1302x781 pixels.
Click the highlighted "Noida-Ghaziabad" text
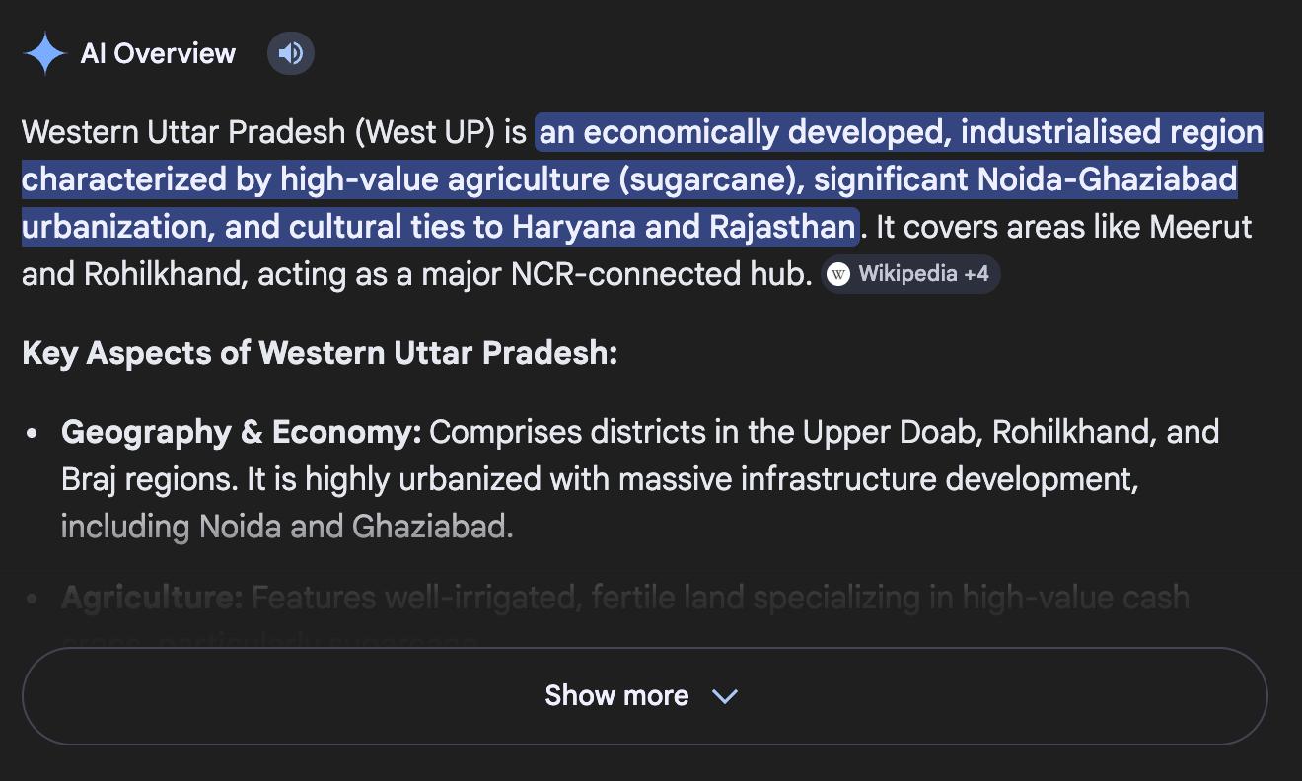coord(1108,179)
